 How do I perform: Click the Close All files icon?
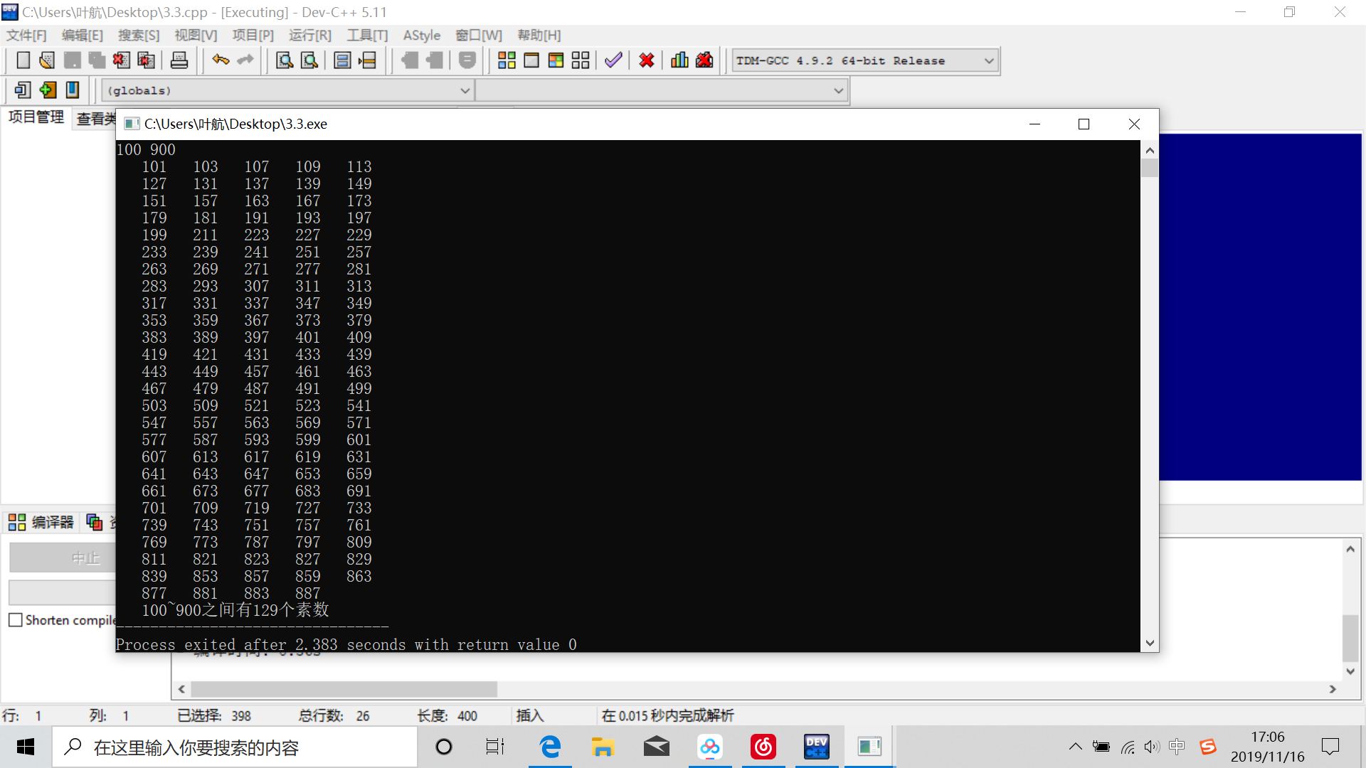pos(146,60)
